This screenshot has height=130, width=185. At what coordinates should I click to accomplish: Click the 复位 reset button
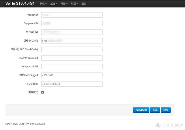click(166, 110)
